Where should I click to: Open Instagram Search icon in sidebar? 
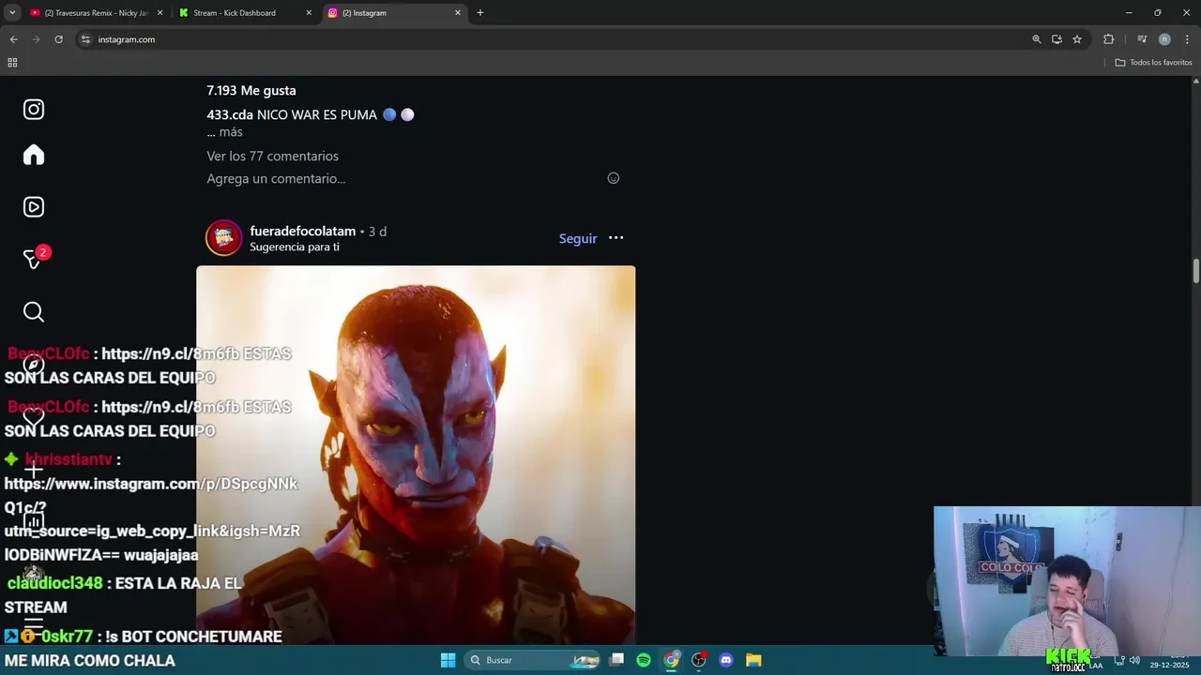coord(34,312)
